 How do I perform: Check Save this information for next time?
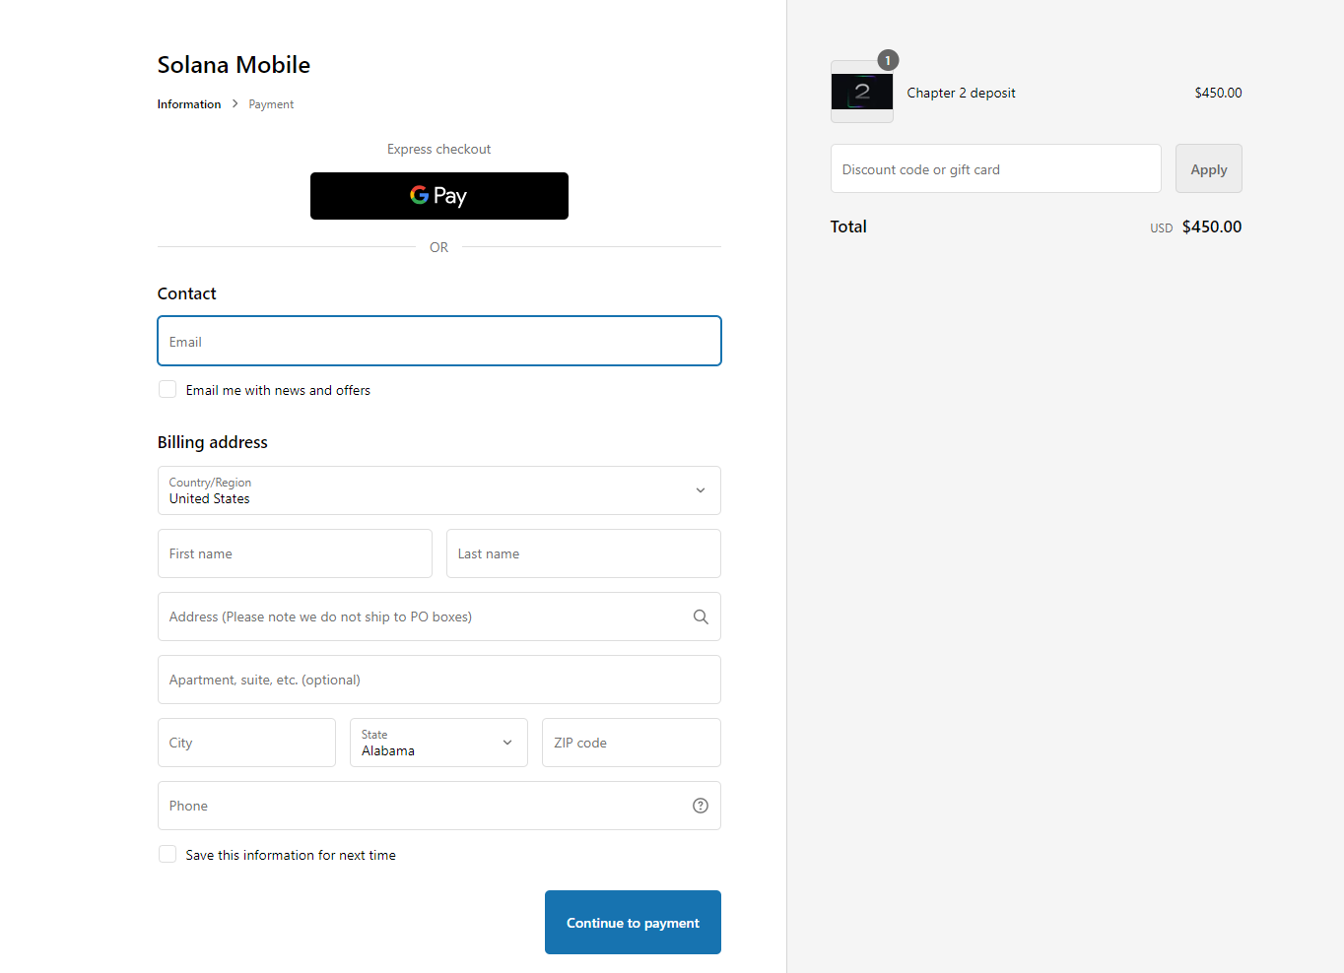168,855
